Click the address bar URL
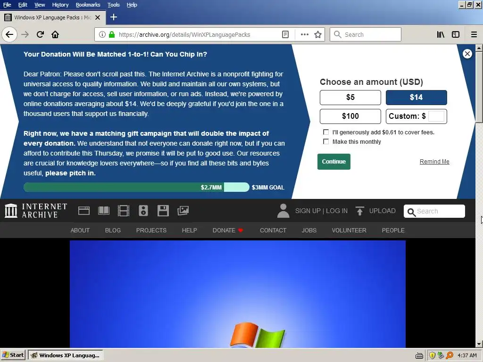483x362 pixels. [x=184, y=34]
